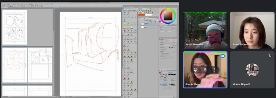Click the stroke preview in the tool property panel
276x98 pixels.
pyautogui.click(x=168, y=40)
